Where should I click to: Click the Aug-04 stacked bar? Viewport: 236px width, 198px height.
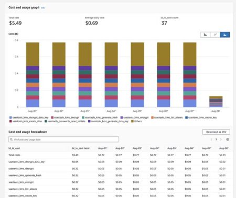tap(111, 75)
